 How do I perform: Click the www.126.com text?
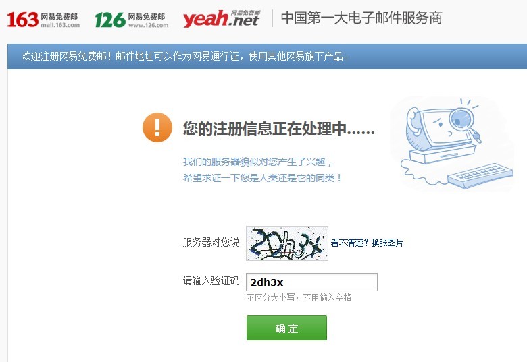148,25
